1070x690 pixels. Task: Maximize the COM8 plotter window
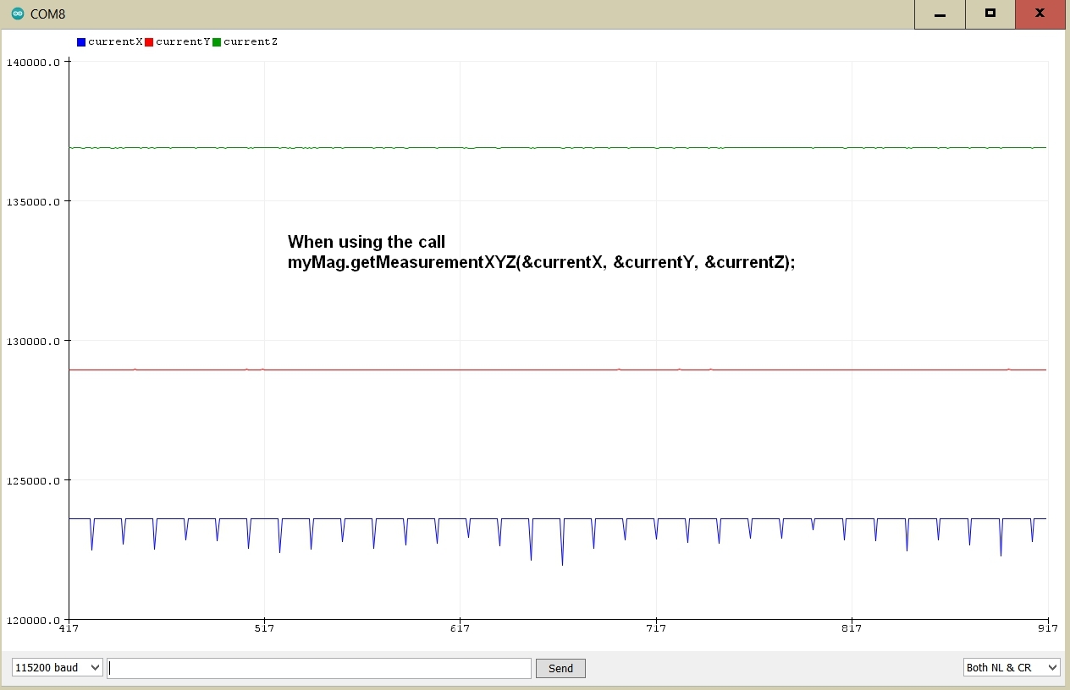pos(990,14)
